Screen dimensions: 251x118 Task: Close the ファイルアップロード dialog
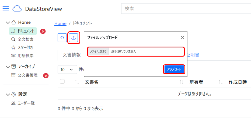[x=182, y=38]
